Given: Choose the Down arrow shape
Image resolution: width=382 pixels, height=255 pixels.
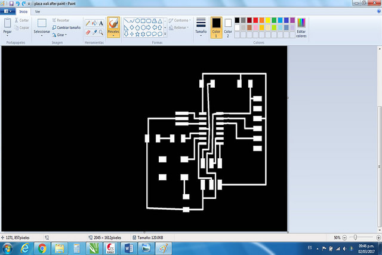Looking at the screenshot, I should point(126,34).
